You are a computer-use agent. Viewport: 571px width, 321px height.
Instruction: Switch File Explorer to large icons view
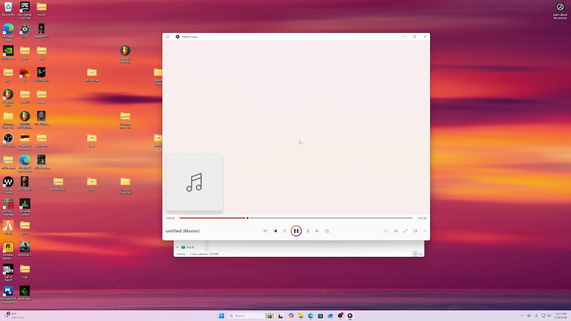[x=421, y=254]
